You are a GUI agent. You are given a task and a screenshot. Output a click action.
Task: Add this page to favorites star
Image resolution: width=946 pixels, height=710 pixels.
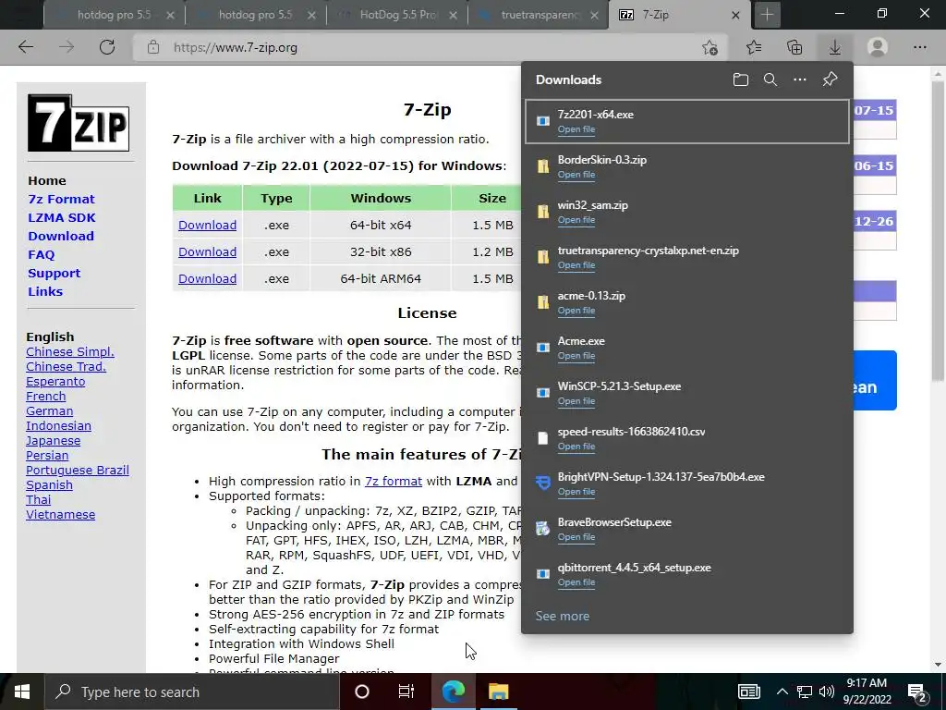(x=710, y=47)
